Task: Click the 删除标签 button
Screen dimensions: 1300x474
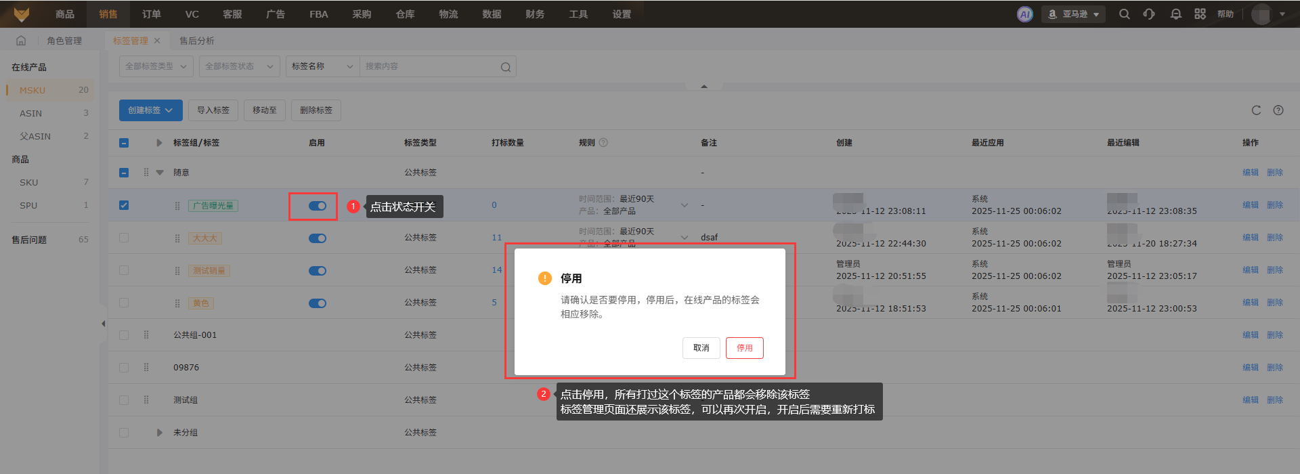Action: click(x=316, y=110)
